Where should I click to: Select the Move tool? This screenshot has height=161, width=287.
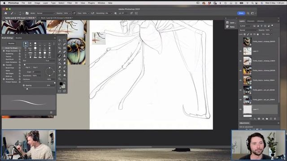[x=60, y=40]
